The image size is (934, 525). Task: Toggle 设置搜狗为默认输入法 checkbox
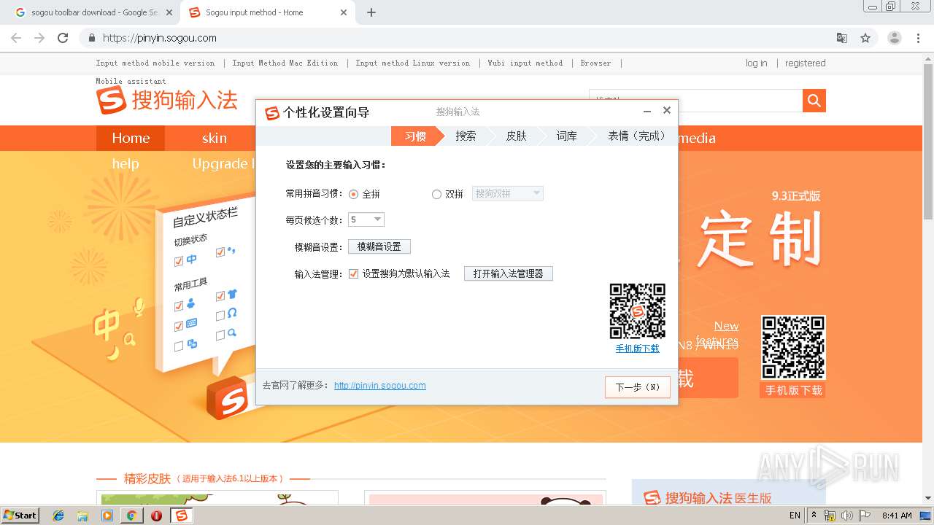point(354,274)
